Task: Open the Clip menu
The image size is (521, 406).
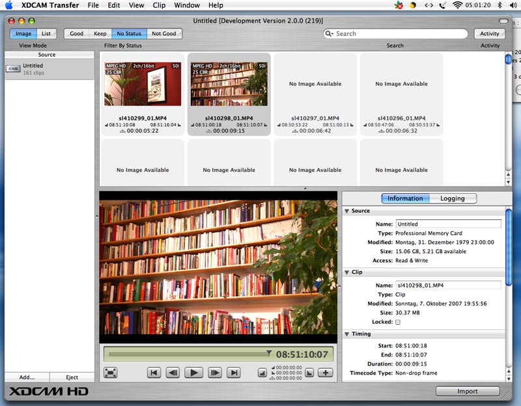Action: pos(159,5)
